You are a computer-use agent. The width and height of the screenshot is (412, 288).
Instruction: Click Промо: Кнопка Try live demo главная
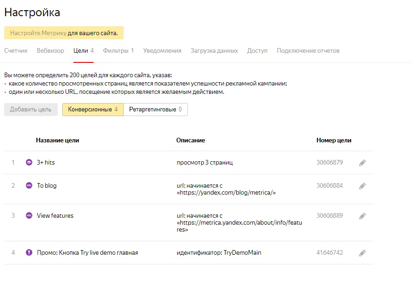87,253
